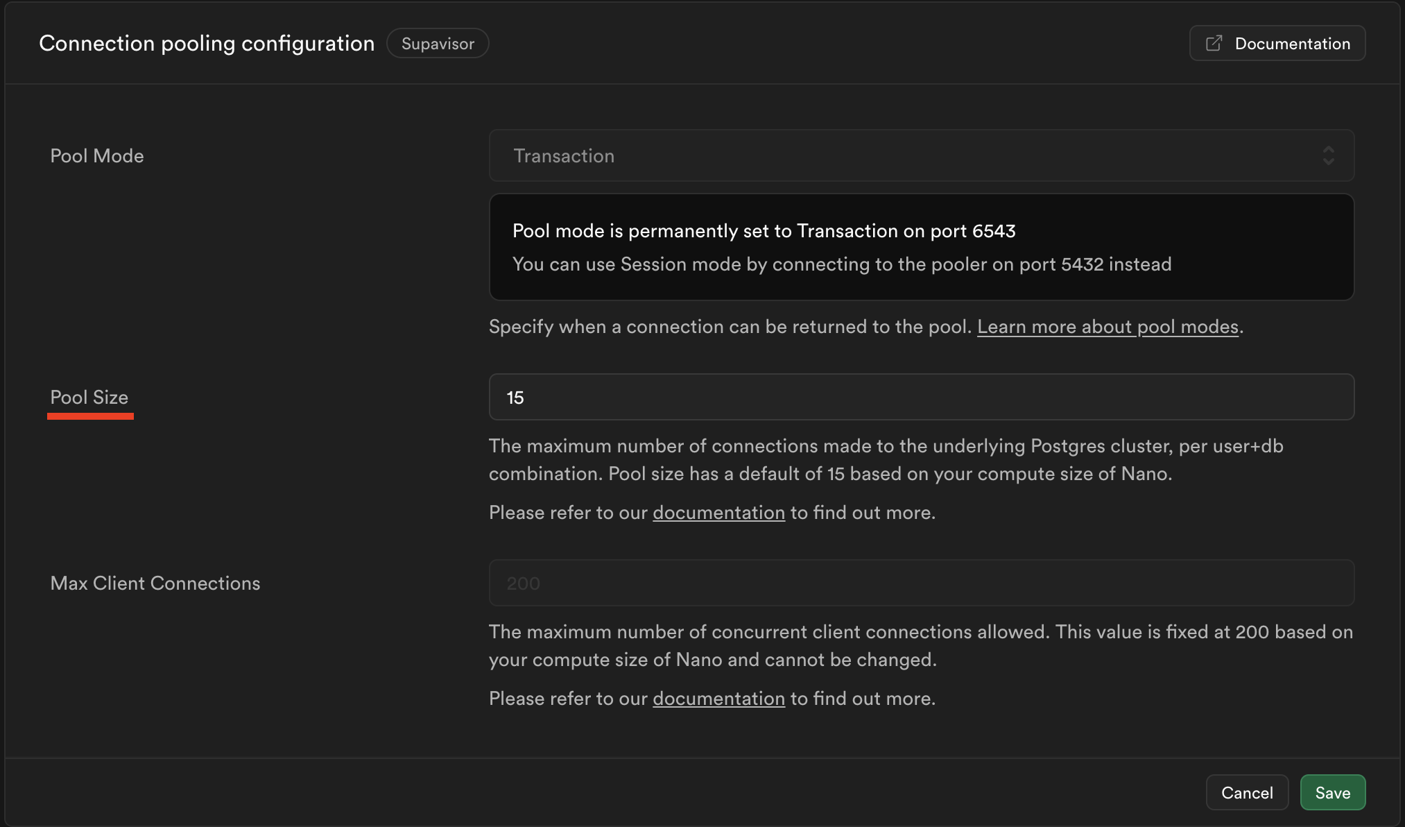1405x827 pixels.
Task: Click the external link icon beside Documentation
Action: (x=1214, y=44)
